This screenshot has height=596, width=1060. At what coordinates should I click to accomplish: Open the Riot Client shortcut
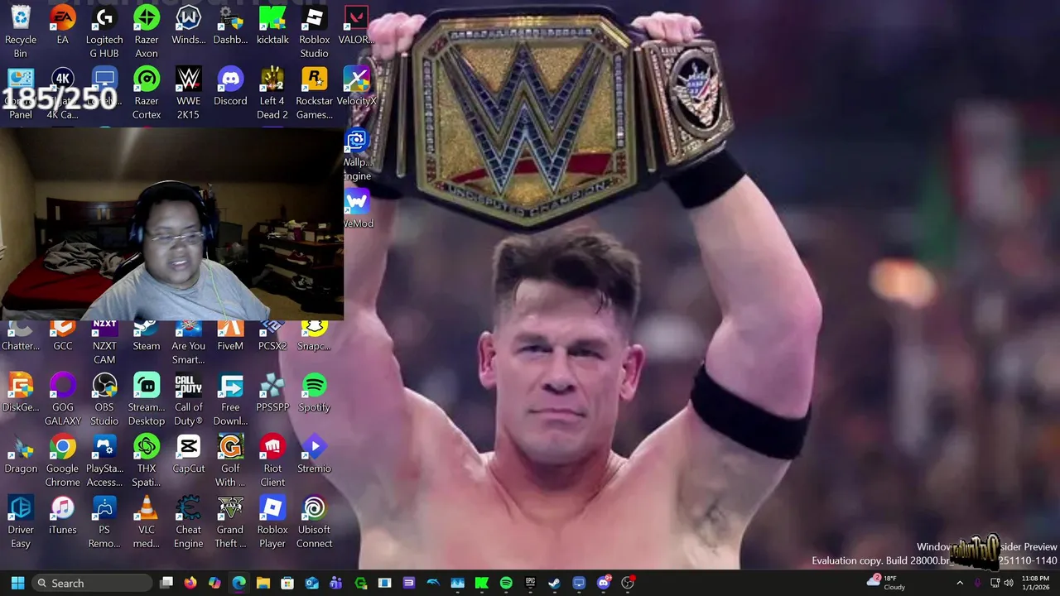tap(272, 460)
